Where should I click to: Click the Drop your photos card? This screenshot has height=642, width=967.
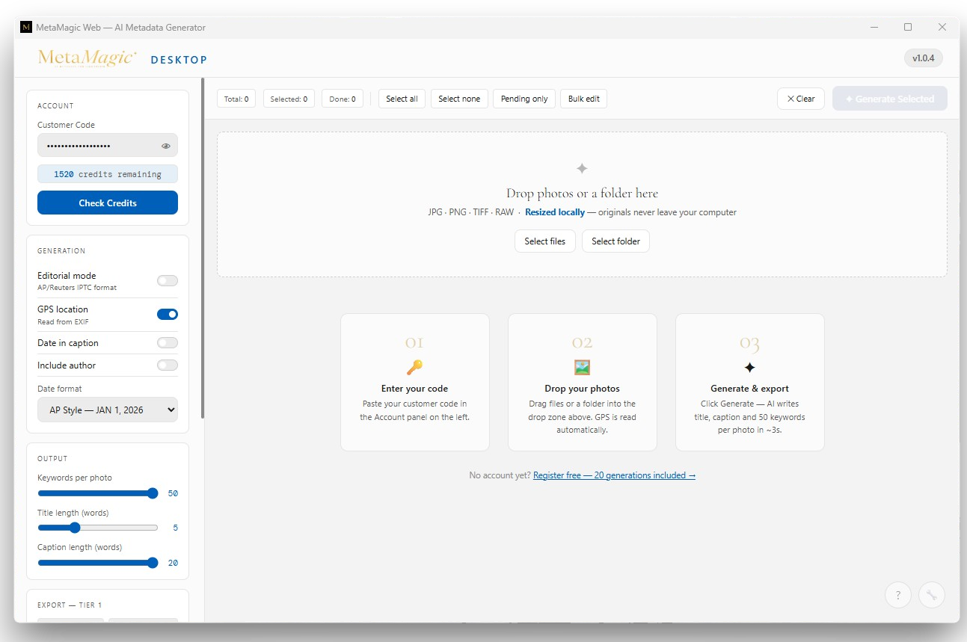[x=583, y=382]
